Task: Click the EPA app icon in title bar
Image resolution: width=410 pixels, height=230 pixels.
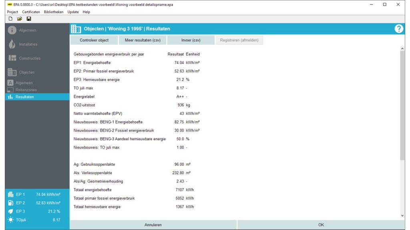Action: point(10,4)
